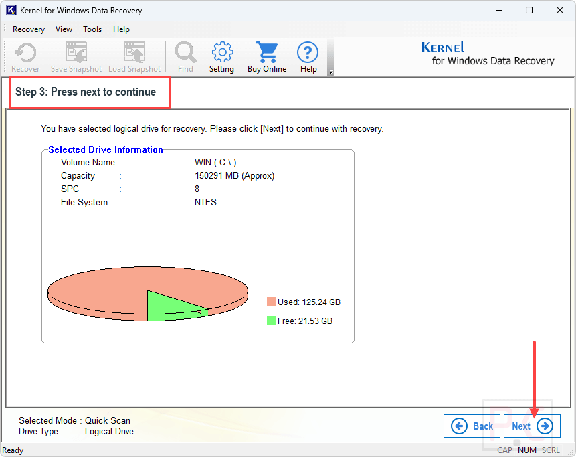Click the Recover toolbar icon
The height and width of the screenshot is (457, 576).
coord(25,57)
